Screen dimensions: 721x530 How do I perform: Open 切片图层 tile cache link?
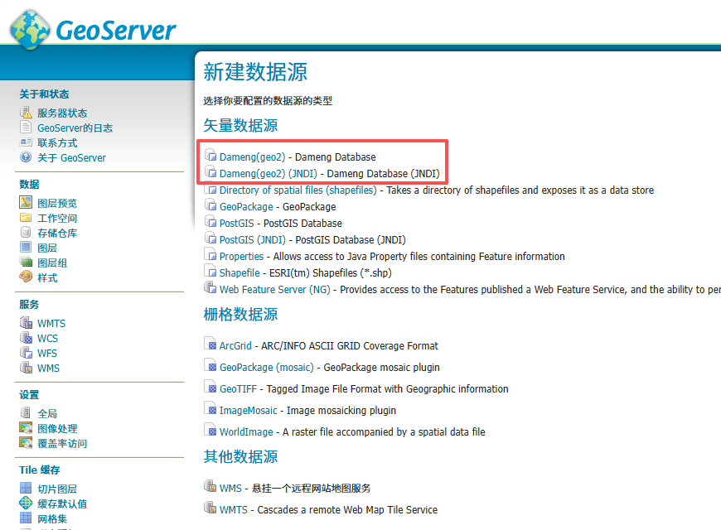57,489
